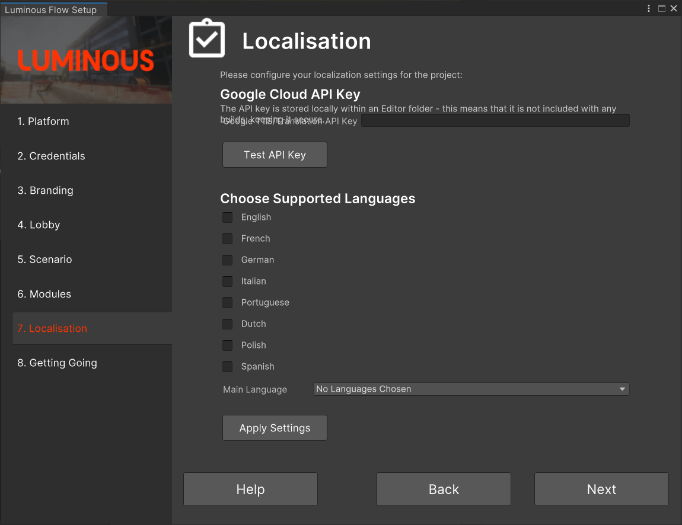Go to the 1. Platform step
This screenshot has width=682, height=525.
(43, 121)
